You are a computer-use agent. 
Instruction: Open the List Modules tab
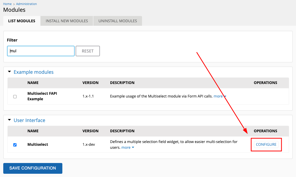click(x=22, y=21)
